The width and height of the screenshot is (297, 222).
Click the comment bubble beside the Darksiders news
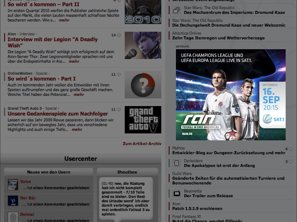pyautogui.click(x=289, y=162)
